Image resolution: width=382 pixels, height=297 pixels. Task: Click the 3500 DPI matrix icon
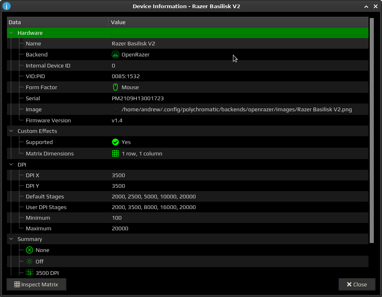(29, 272)
